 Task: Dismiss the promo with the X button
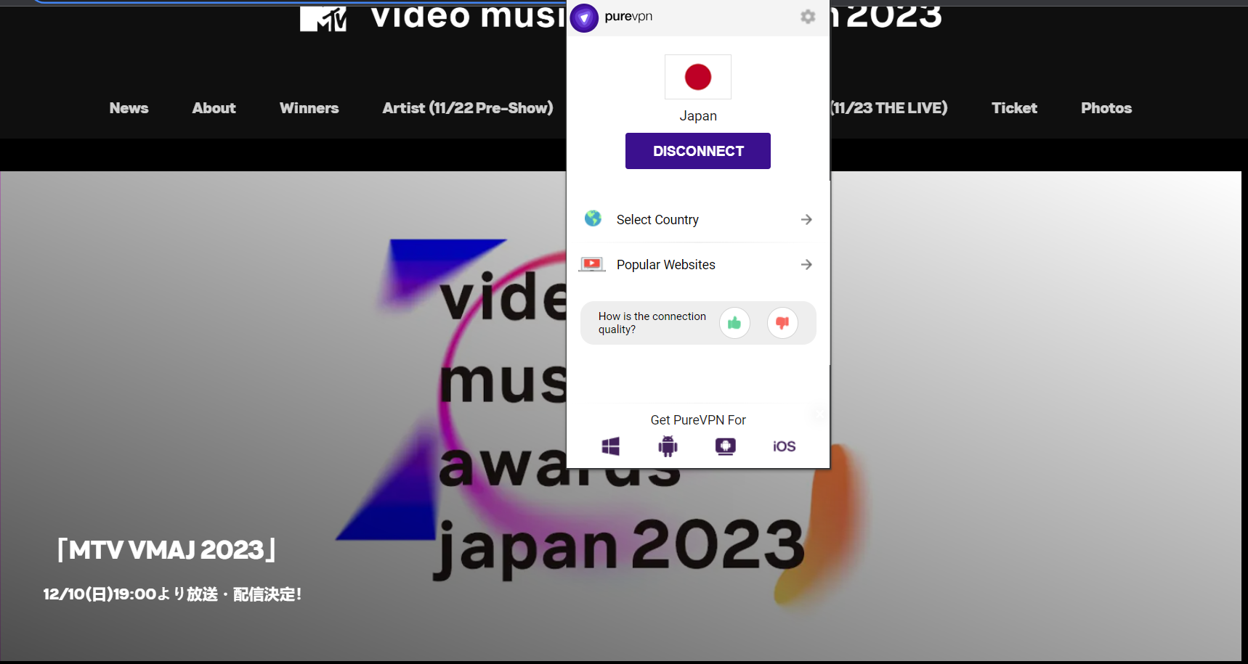pos(818,414)
